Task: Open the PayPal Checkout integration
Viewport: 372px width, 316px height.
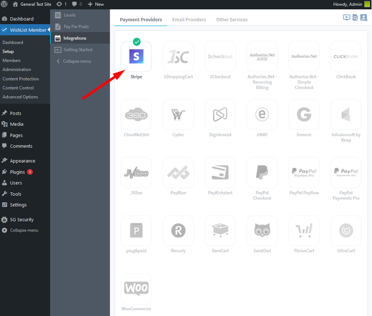Action: pyautogui.click(x=262, y=173)
